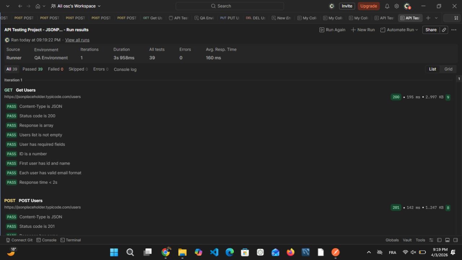Add a new tab with plus icon

pyautogui.click(x=428, y=18)
